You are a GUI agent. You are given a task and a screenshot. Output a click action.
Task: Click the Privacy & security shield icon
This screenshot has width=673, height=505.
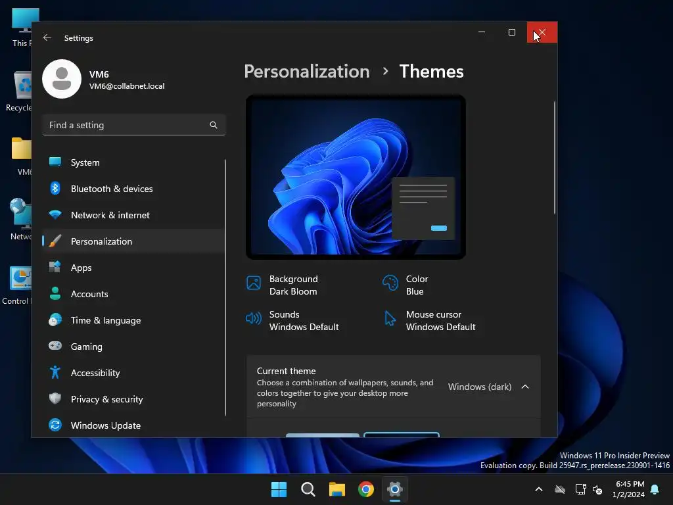coord(55,398)
